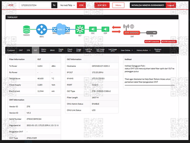The width and height of the screenshot is (190, 143).
Task: Click hostname value GPON00-D7-KDR-3
Action: (101, 66)
